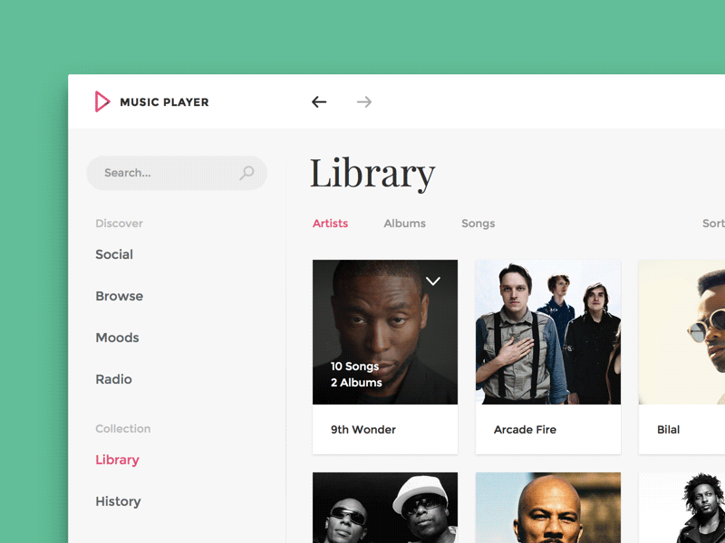Open the bald man artist thumbnail
Screen dimensions: 725x543
pyautogui.click(x=548, y=508)
